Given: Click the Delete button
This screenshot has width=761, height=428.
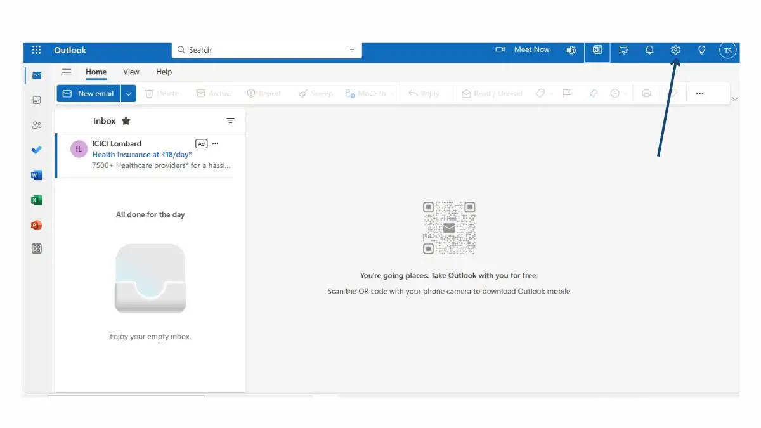Looking at the screenshot, I should pyautogui.click(x=162, y=93).
